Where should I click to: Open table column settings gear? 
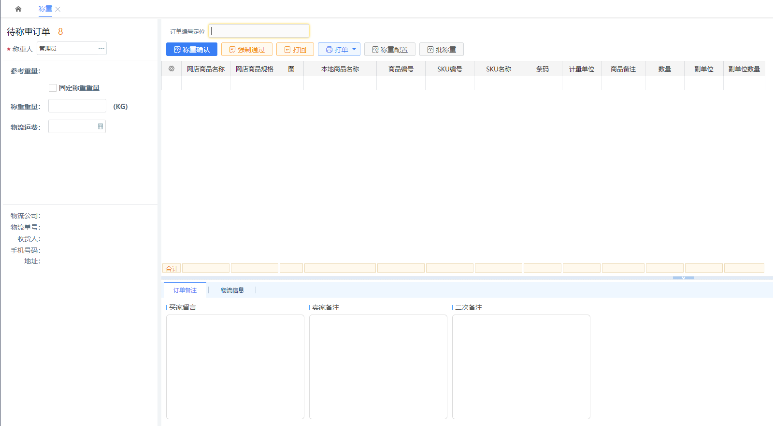click(x=172, y=69)
